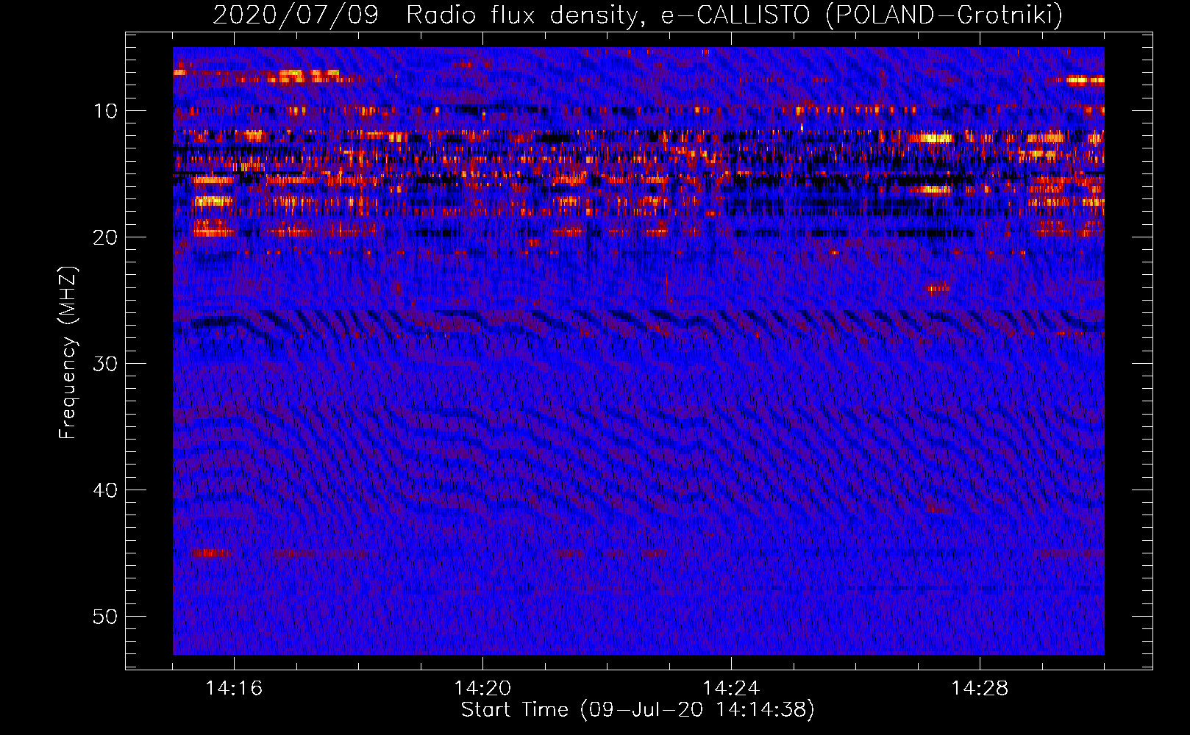Click the plot title mentioning e-CALLISTO
Viewport: 1190px width, 735px height.
coord(638,15)
